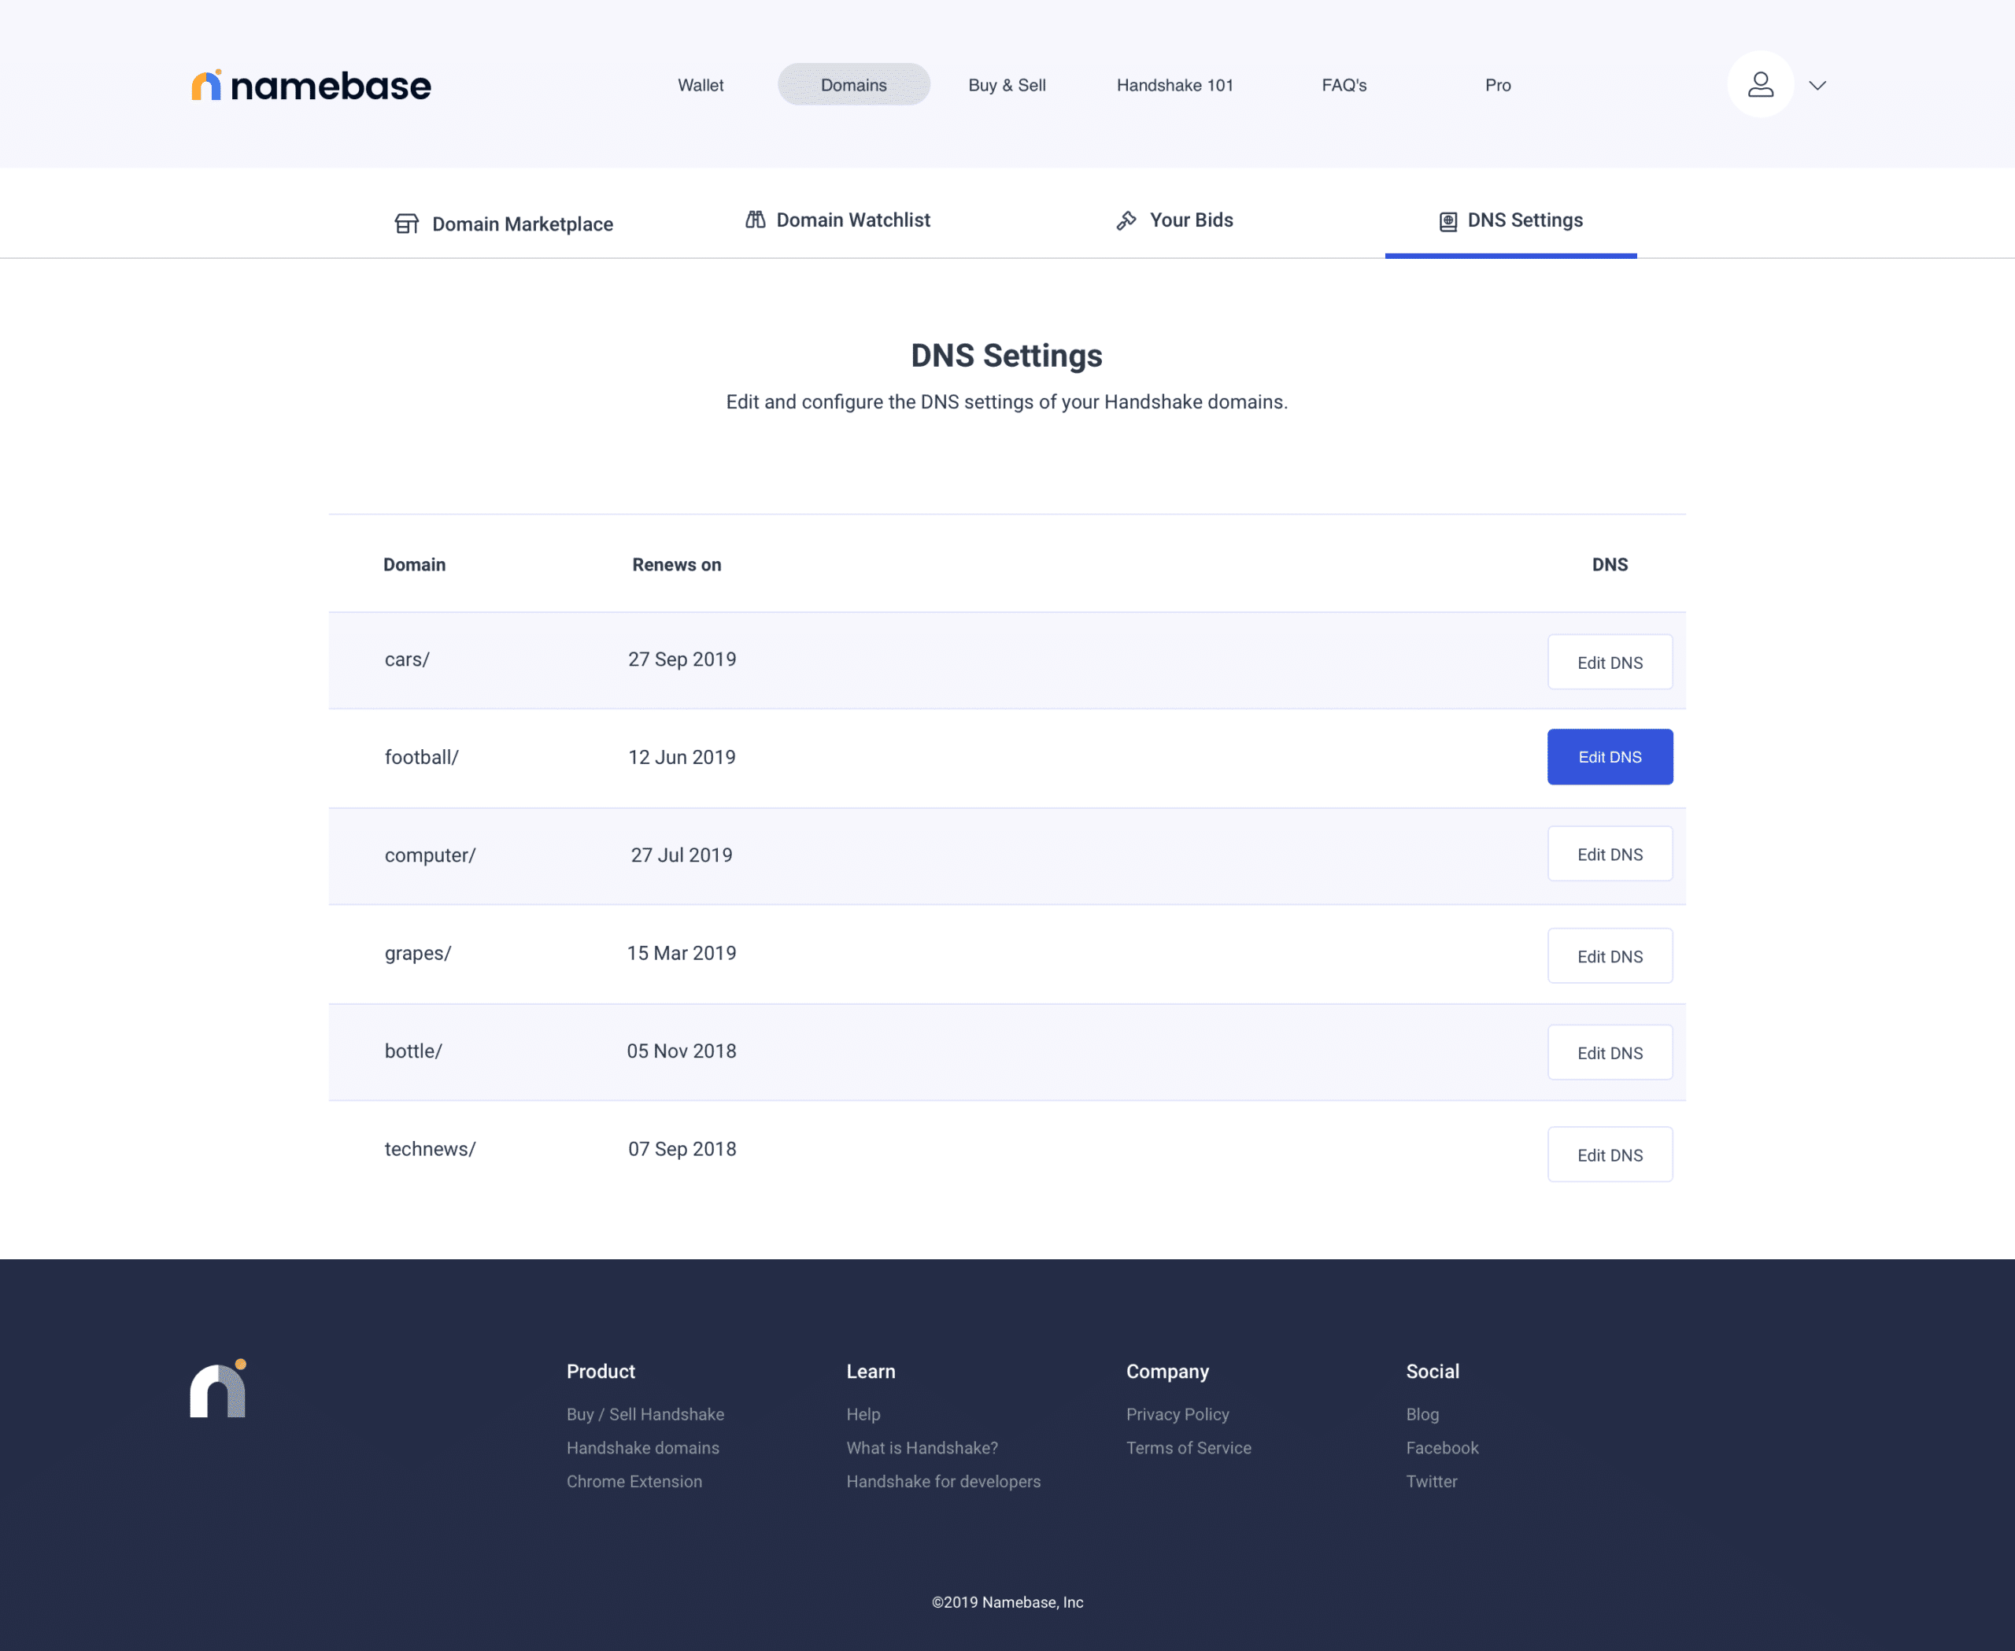Open Handshake 101 page
The height and width of the screenshot is (1651, 2015).
[x=1174, y=85]
